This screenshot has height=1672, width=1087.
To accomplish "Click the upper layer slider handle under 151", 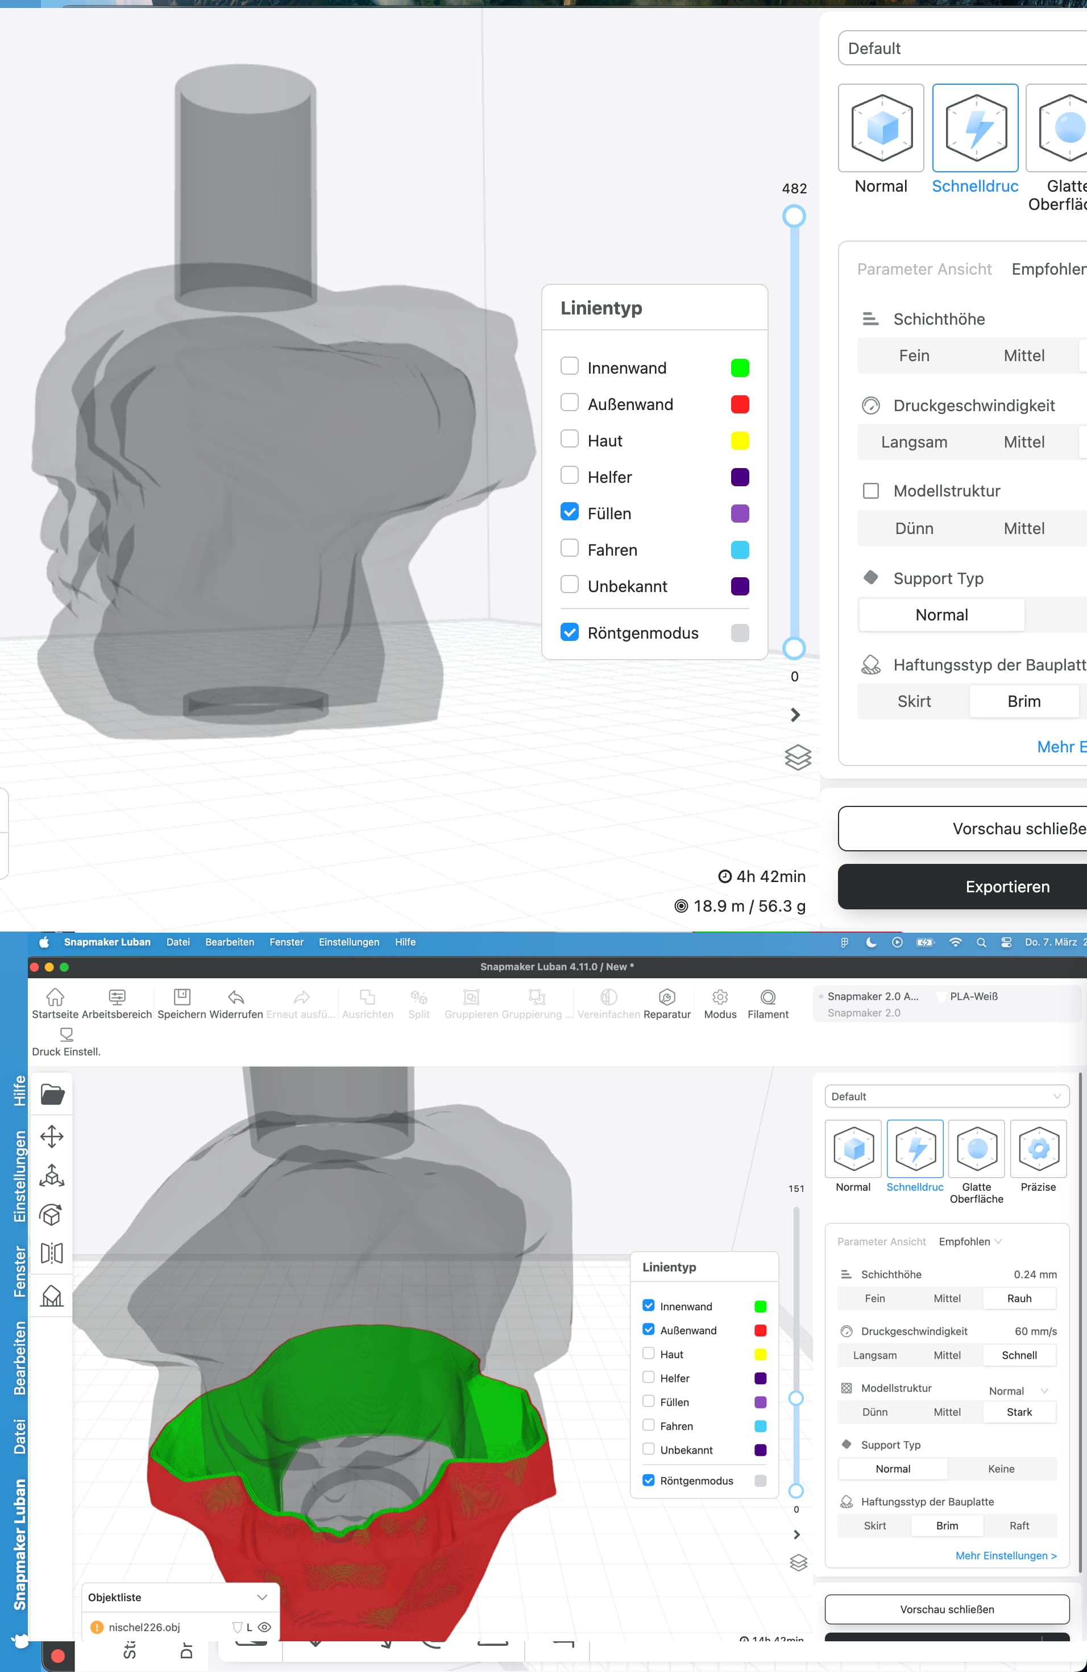I will pyautogui.click(x=796, y=1398).
